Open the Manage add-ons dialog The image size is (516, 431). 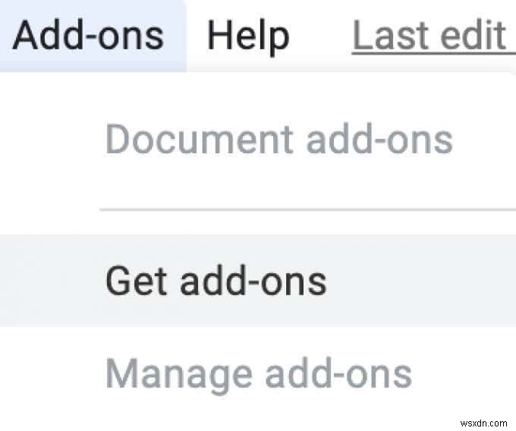[259, 373]
